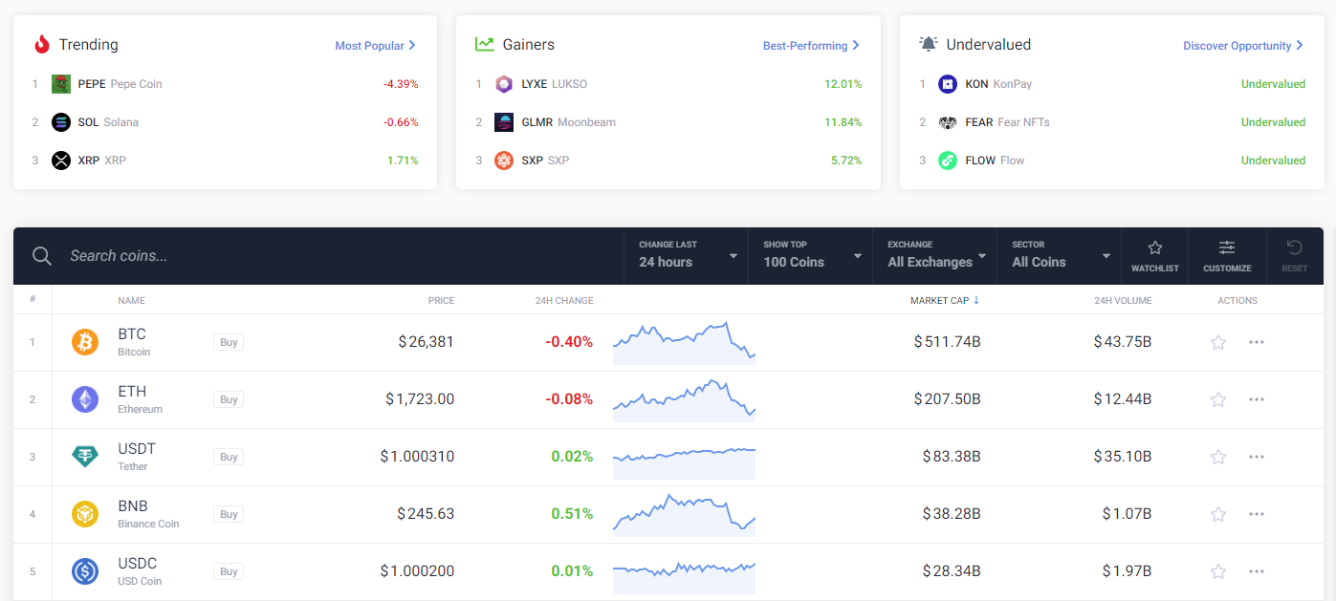Click the XRP logo in Trending
Image resolution: width=1336 pixels, height=601 pixels.
61,161
